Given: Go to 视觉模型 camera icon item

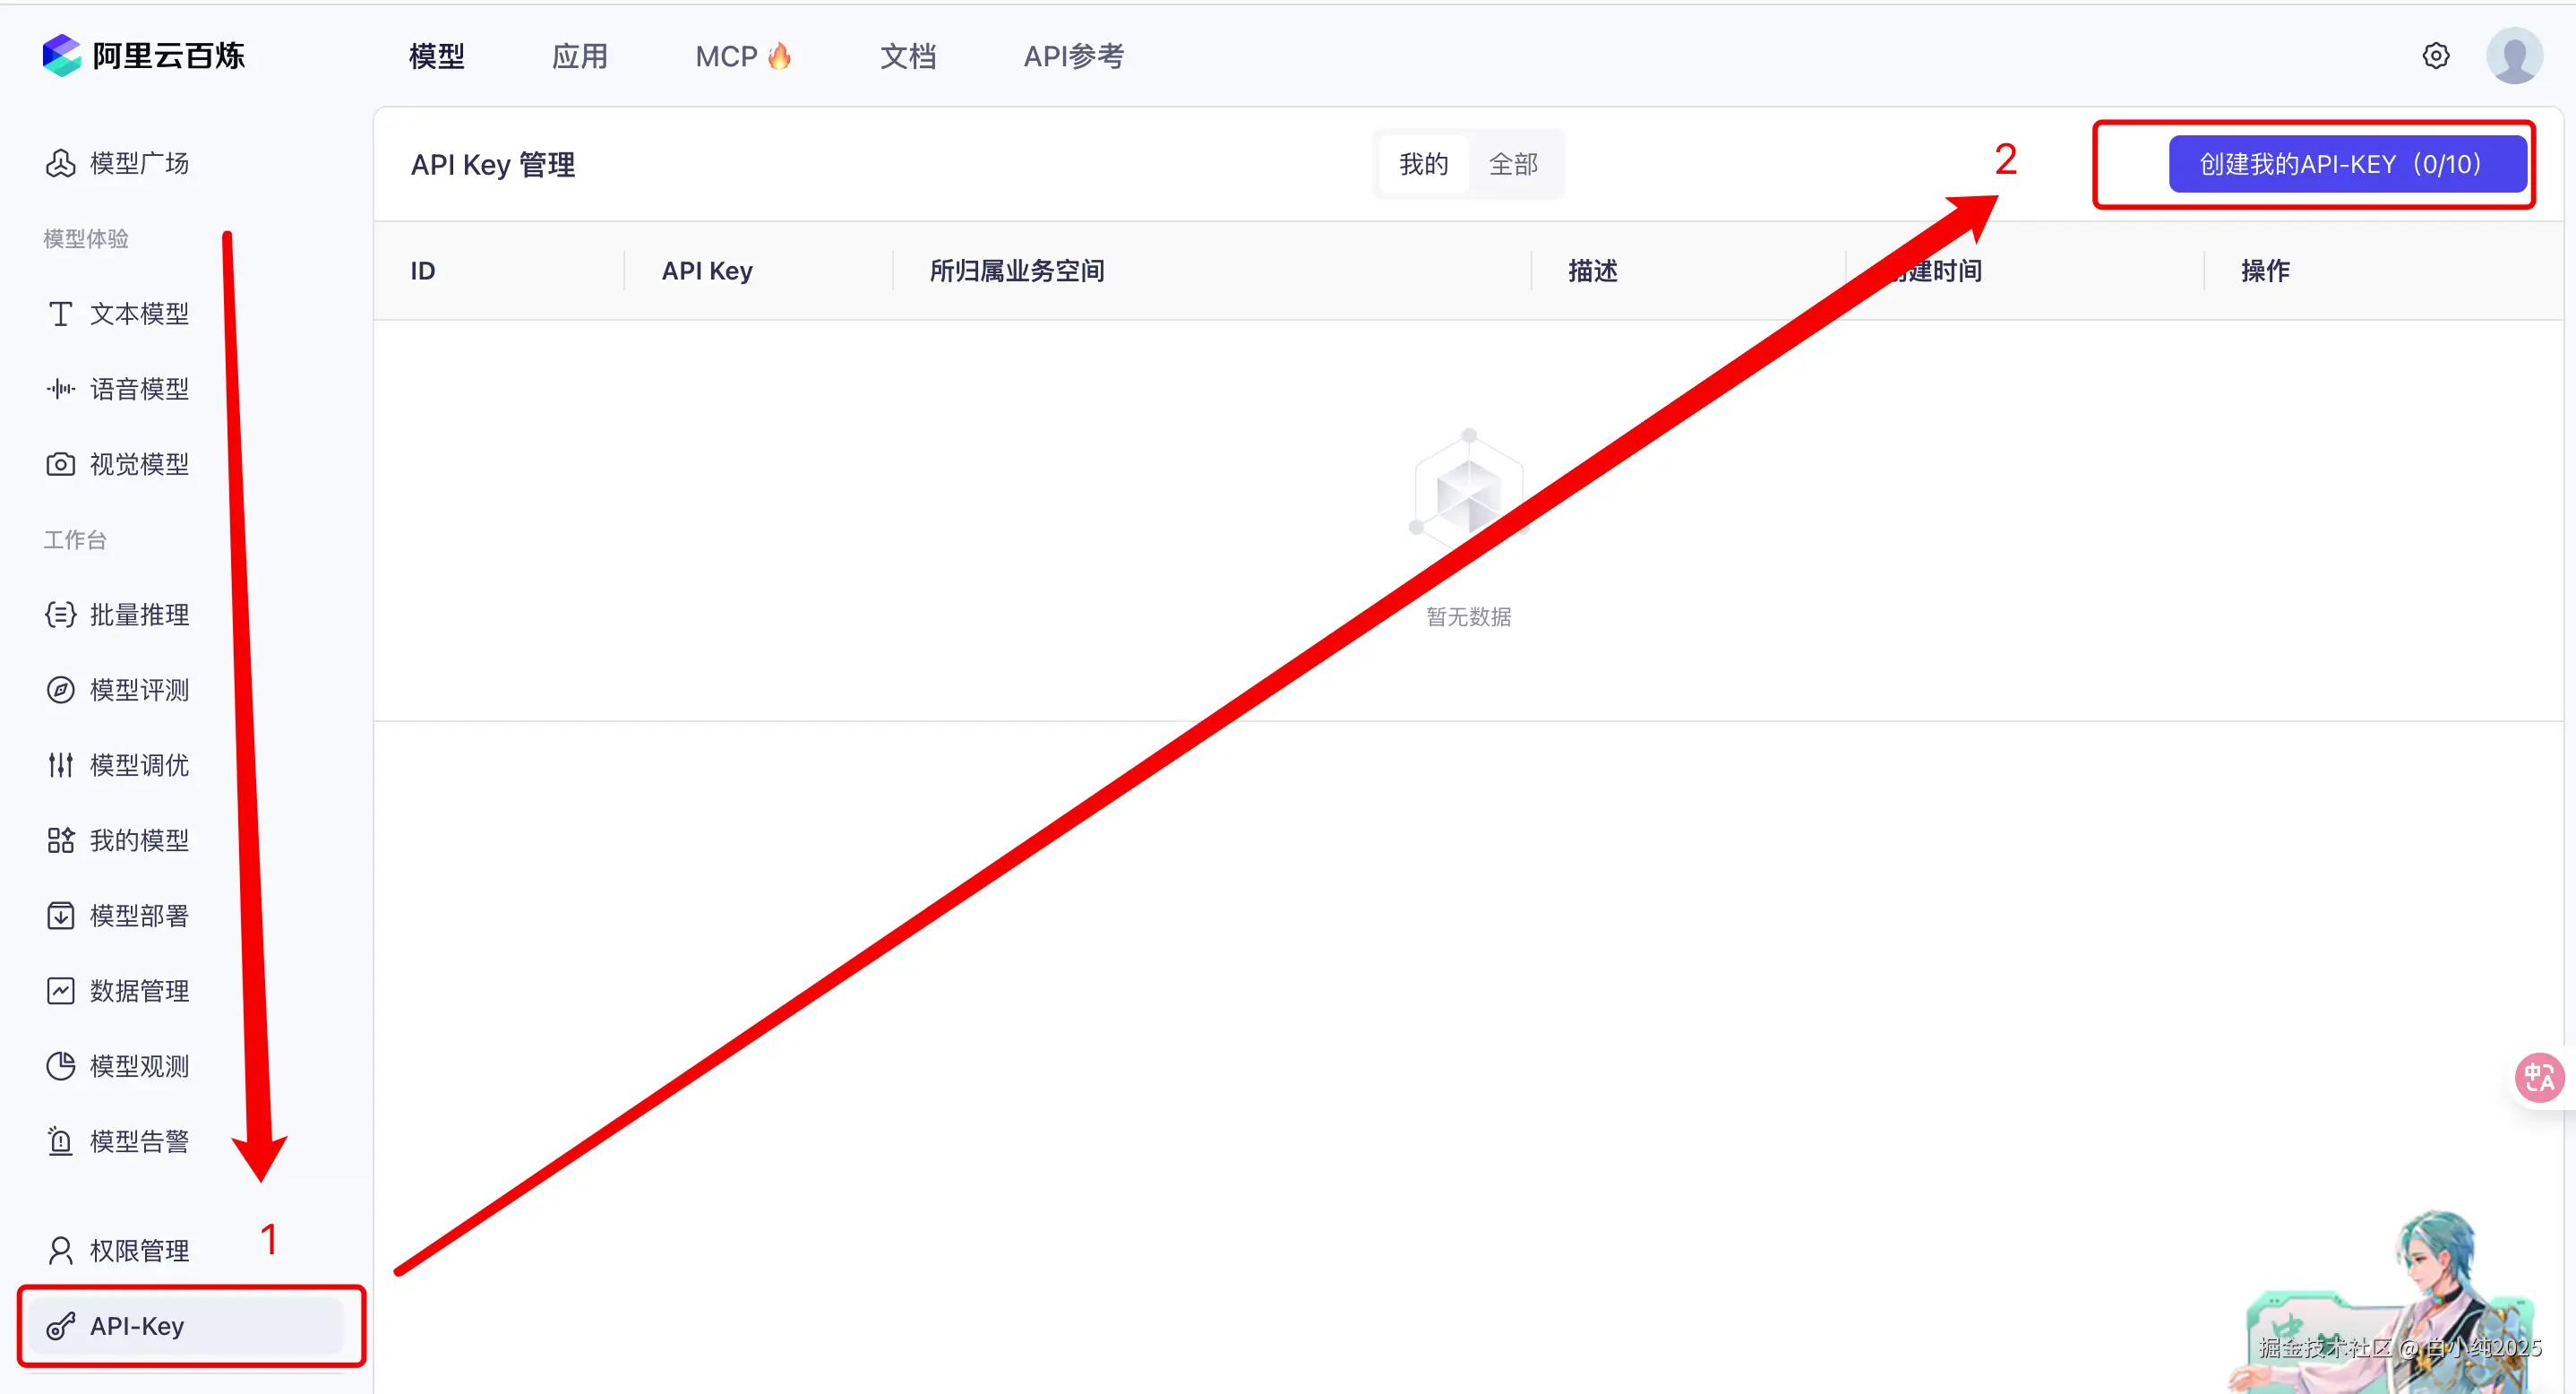Looking at the screenshot, I should (138, 464).
